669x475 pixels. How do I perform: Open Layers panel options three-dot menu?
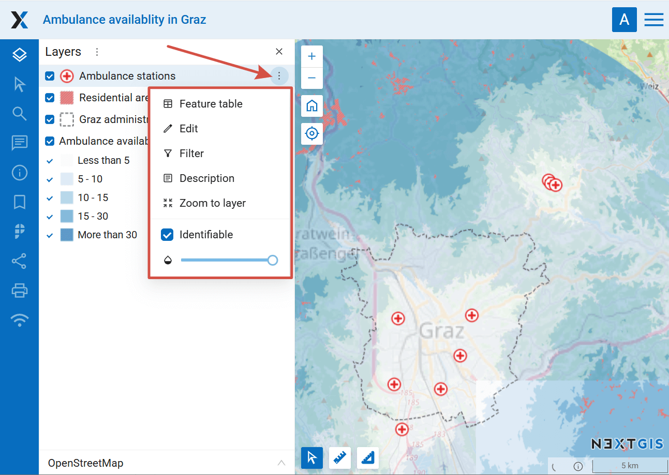coord(97,52)
